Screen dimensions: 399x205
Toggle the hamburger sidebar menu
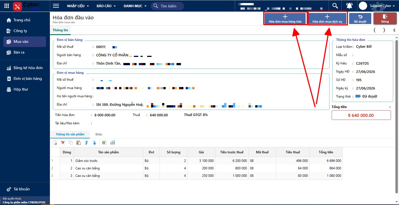point(56,6)
